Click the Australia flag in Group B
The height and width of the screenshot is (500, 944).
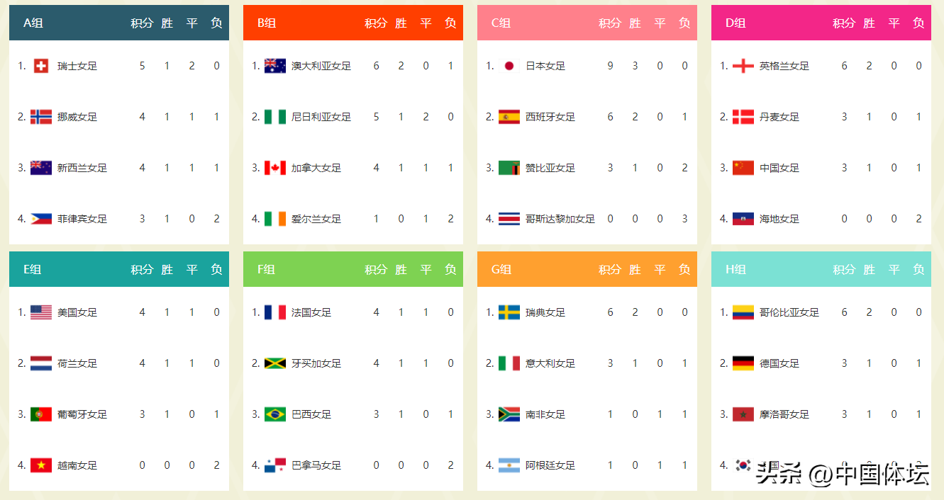tap(275, 66)
